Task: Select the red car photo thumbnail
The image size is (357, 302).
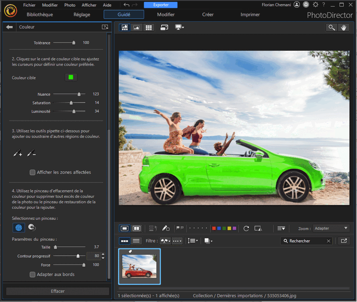Action: tap(139, 267)
